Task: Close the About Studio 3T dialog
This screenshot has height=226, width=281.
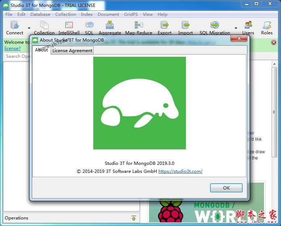Action: [239, 38]
